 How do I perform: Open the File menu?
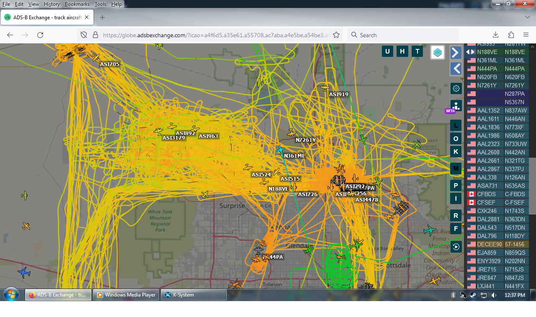pos(6,4)
